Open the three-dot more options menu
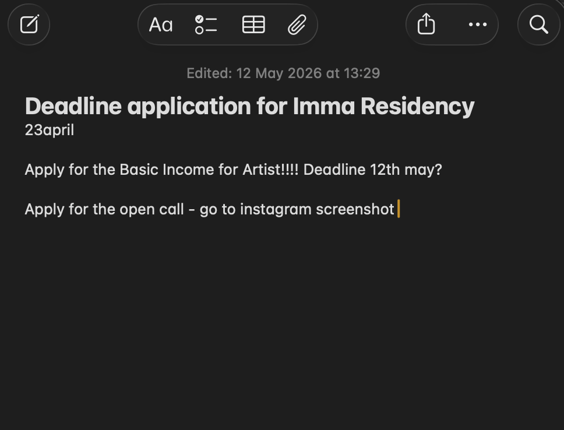The image size is (564, 430). click(478, 24)
